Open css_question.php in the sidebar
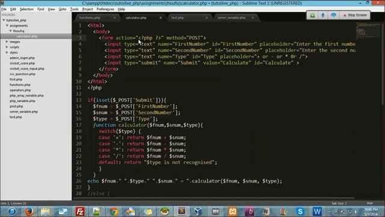This screenshot has height=217, width=385. click(x=22, y=74)
